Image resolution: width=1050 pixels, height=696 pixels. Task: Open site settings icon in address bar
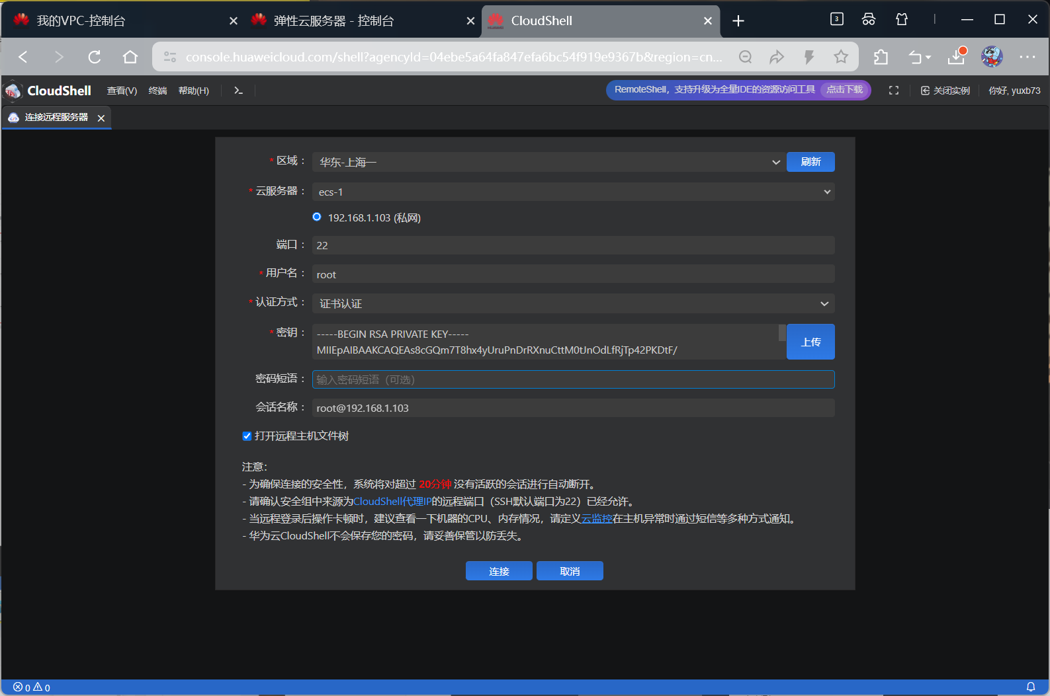point(170,57)
